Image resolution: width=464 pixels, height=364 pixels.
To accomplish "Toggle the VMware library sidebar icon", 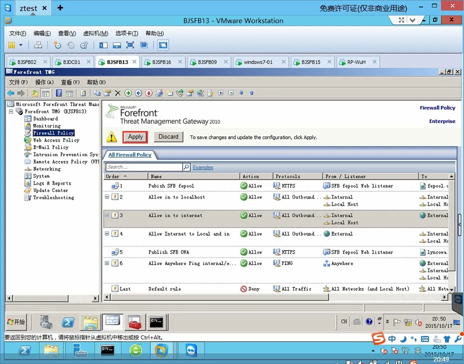I will 103,45.
